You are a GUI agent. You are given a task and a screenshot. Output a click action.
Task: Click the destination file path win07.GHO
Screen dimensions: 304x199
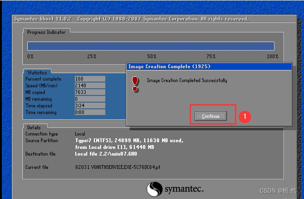pyautogui.click(x=106, y=154)
